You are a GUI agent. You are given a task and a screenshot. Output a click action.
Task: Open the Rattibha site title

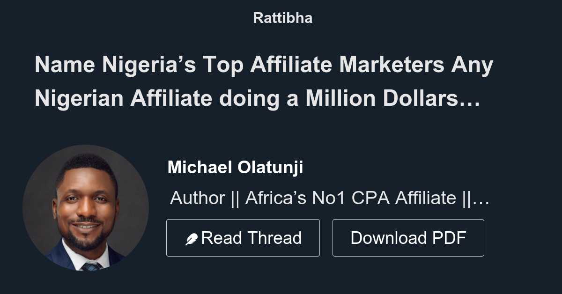tap(282, 18)
